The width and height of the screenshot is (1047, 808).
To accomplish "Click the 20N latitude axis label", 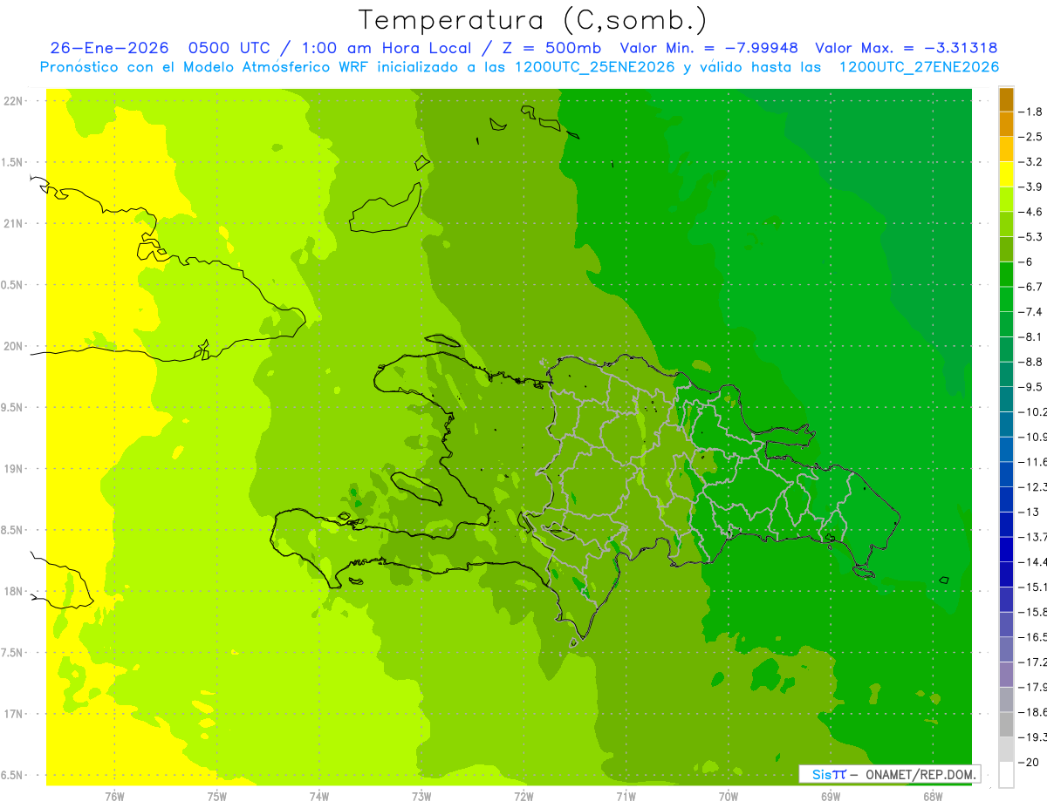I will click(x=14, y=346).
